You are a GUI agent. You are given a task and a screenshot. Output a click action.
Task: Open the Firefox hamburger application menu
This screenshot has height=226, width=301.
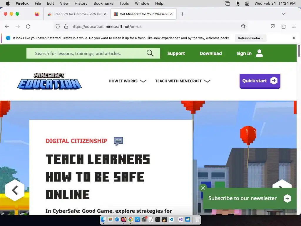coord(294,26)
